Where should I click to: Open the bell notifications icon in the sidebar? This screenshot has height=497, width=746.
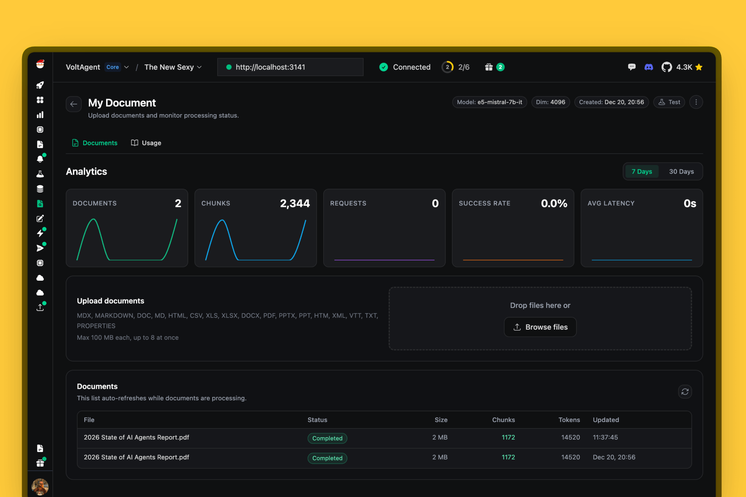(x=40, y=159)
